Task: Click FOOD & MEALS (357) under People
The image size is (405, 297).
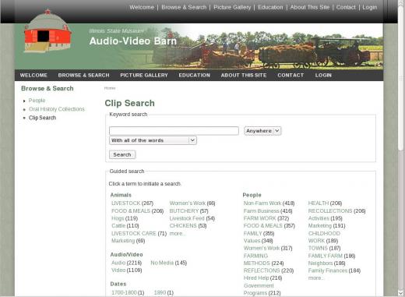Action: pos(269,226)
